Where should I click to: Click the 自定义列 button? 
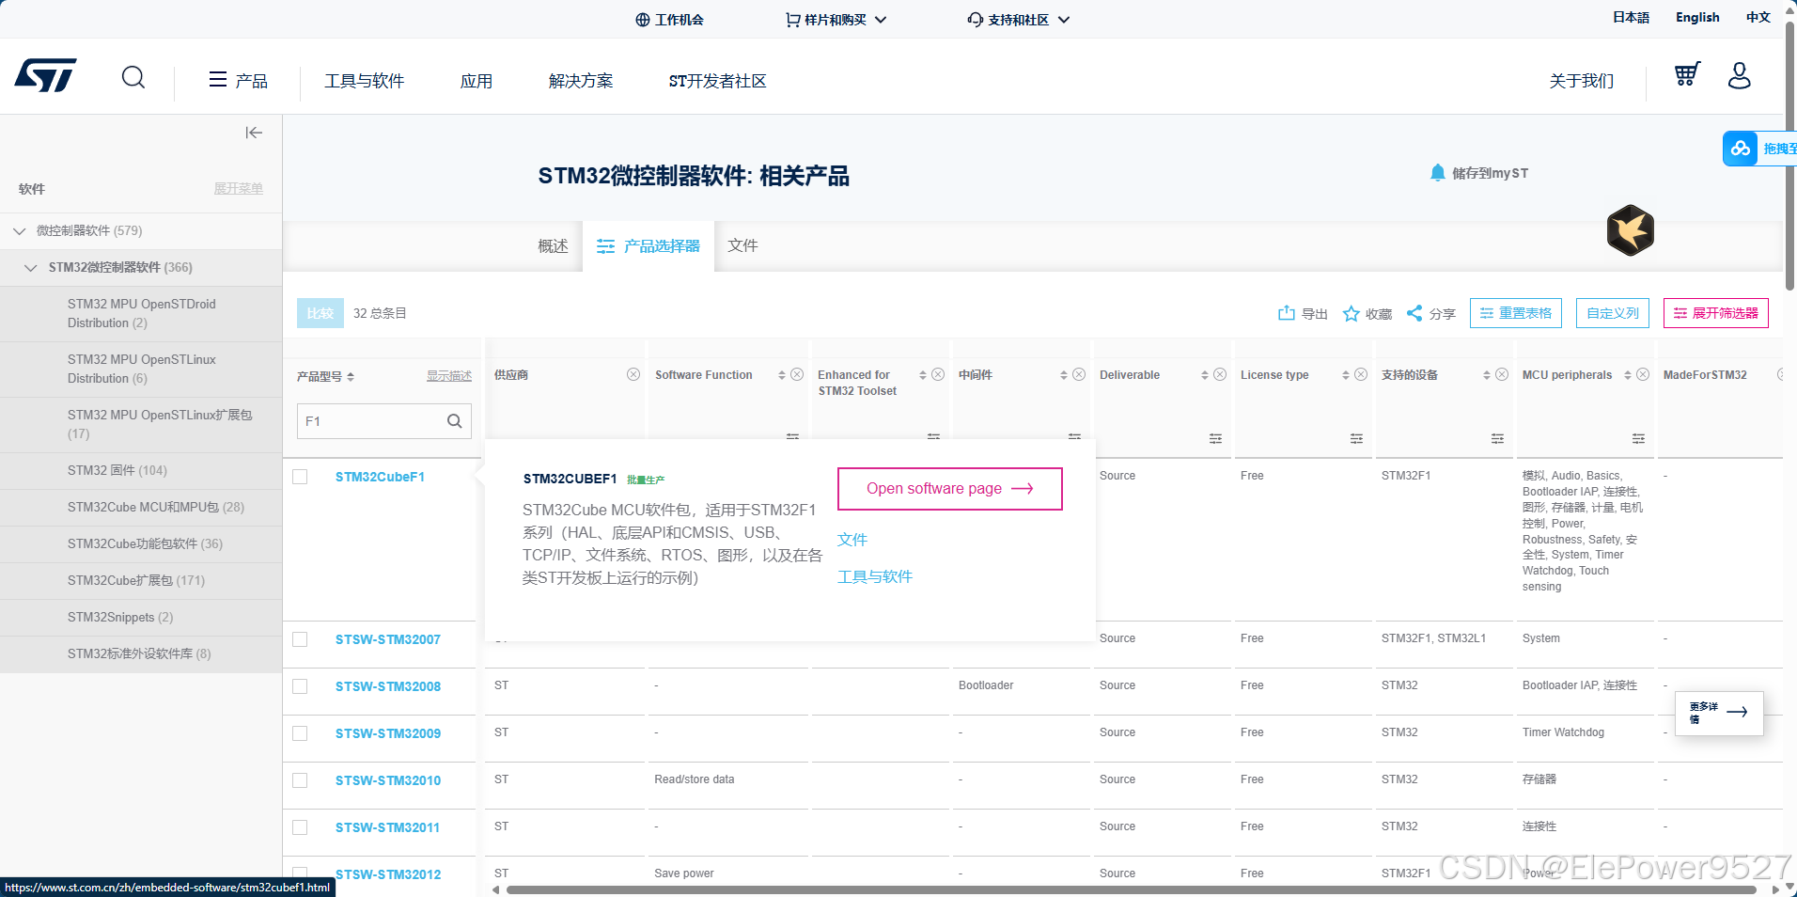point(1613,313)
